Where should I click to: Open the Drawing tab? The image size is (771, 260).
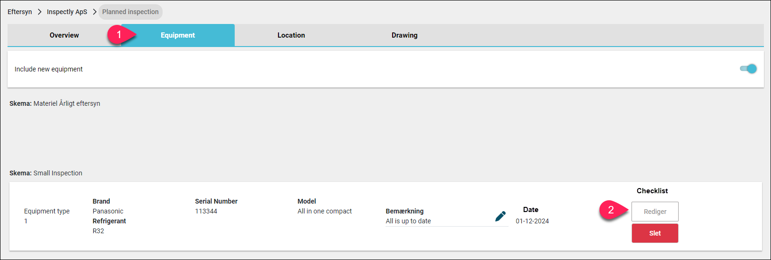404,35
